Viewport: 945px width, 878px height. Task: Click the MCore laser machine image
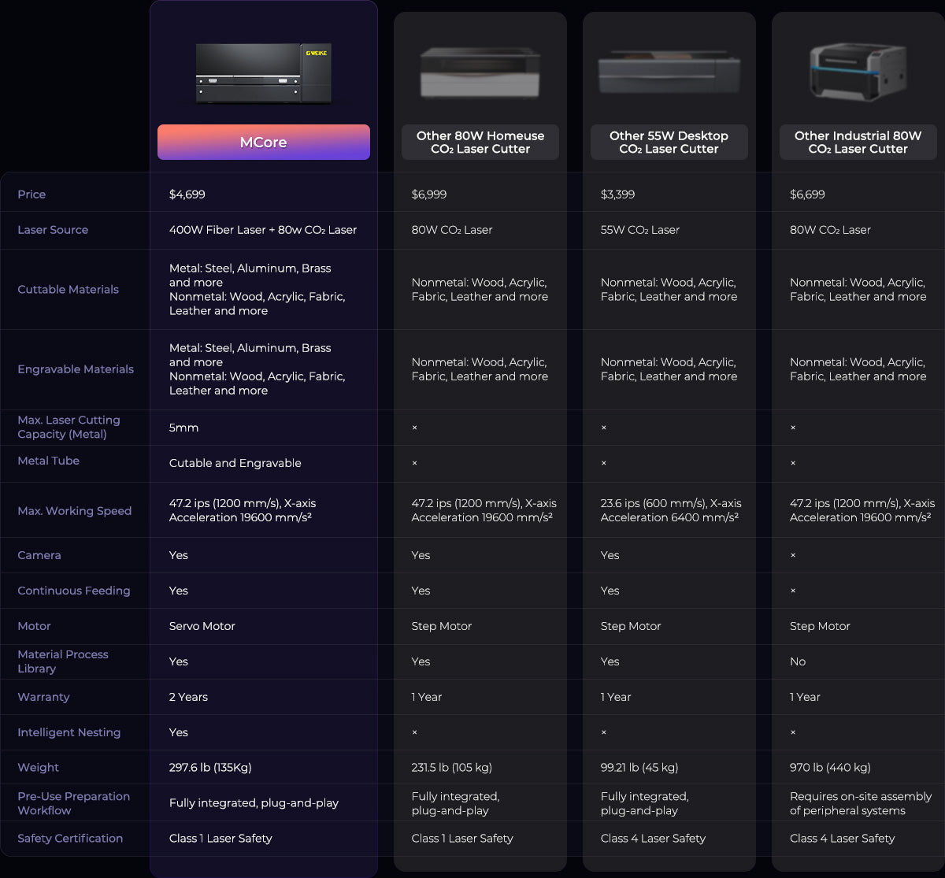pyautogui.click(x=263, y=73)
